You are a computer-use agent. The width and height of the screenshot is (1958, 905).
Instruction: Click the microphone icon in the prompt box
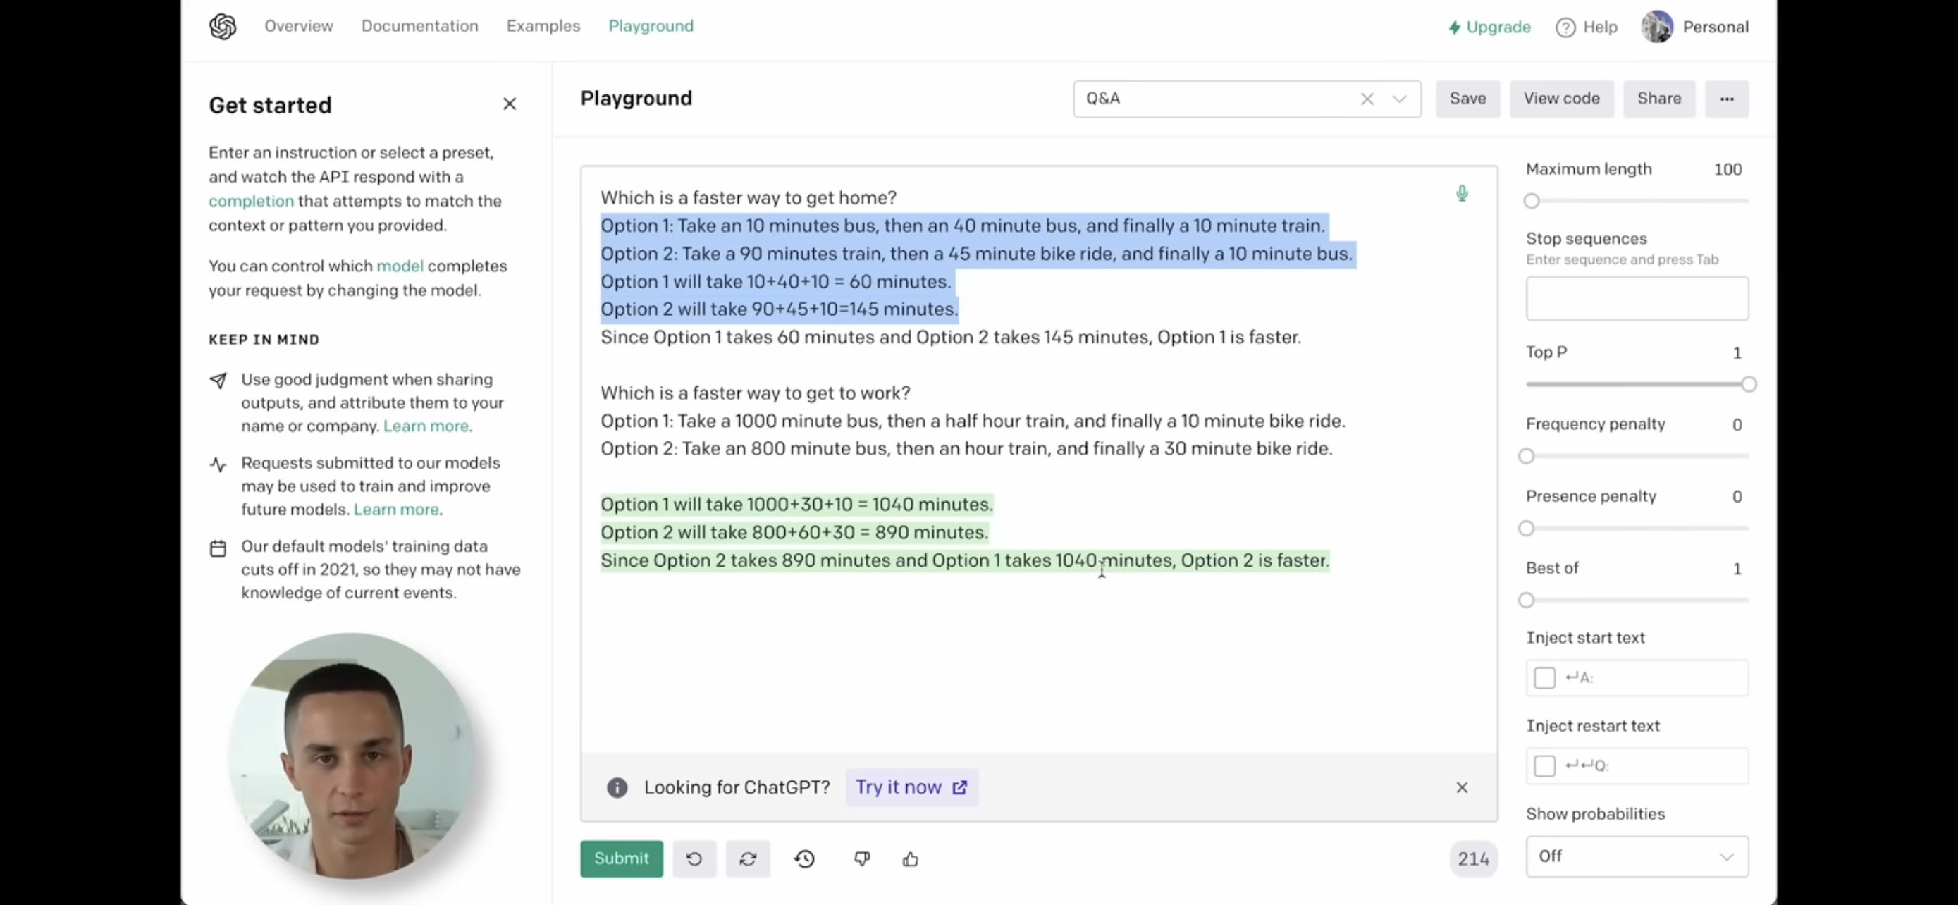pyautogui.click(x=1461, y=194)
